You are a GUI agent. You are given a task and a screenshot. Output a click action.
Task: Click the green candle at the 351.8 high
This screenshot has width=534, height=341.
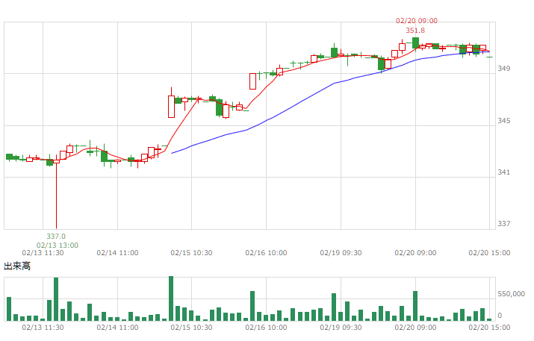pos(415,43)
